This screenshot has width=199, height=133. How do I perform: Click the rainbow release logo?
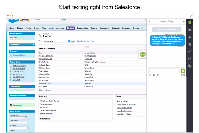click(25, 20)
